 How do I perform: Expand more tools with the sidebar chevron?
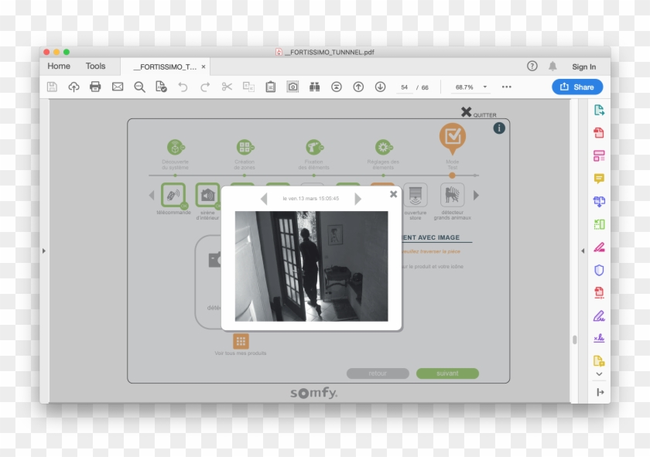pyautogui.click(x=598, y=374)
